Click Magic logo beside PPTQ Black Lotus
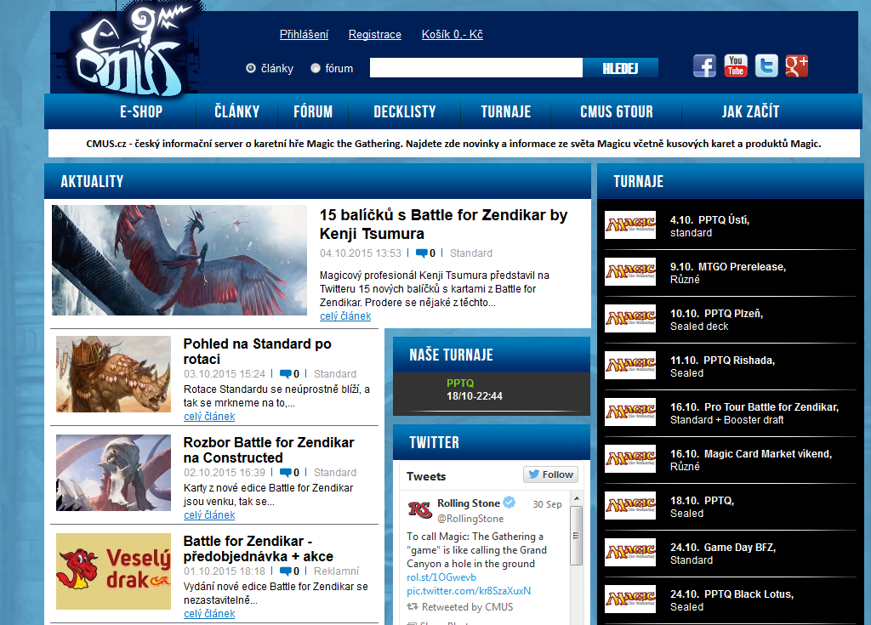The width and height of the screenshot is (871, 625). [630, 599]
